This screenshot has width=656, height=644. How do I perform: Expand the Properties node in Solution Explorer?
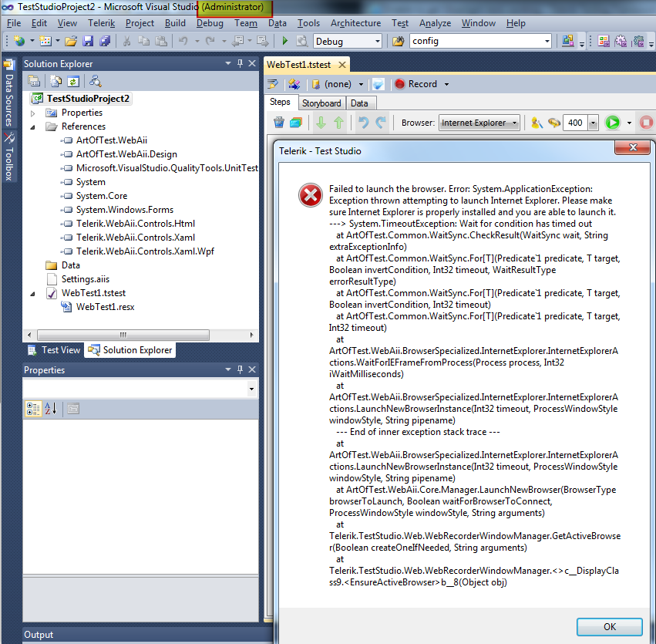click(x=33, y=113)
